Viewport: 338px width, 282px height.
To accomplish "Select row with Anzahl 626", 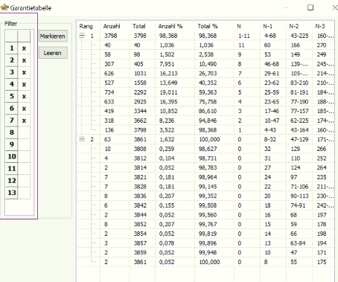I will point(206,74).
